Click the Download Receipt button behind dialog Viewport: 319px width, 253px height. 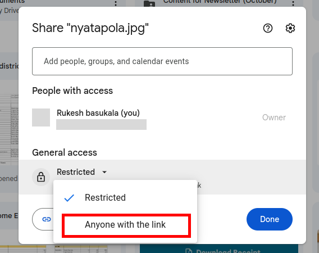(219, 249)
